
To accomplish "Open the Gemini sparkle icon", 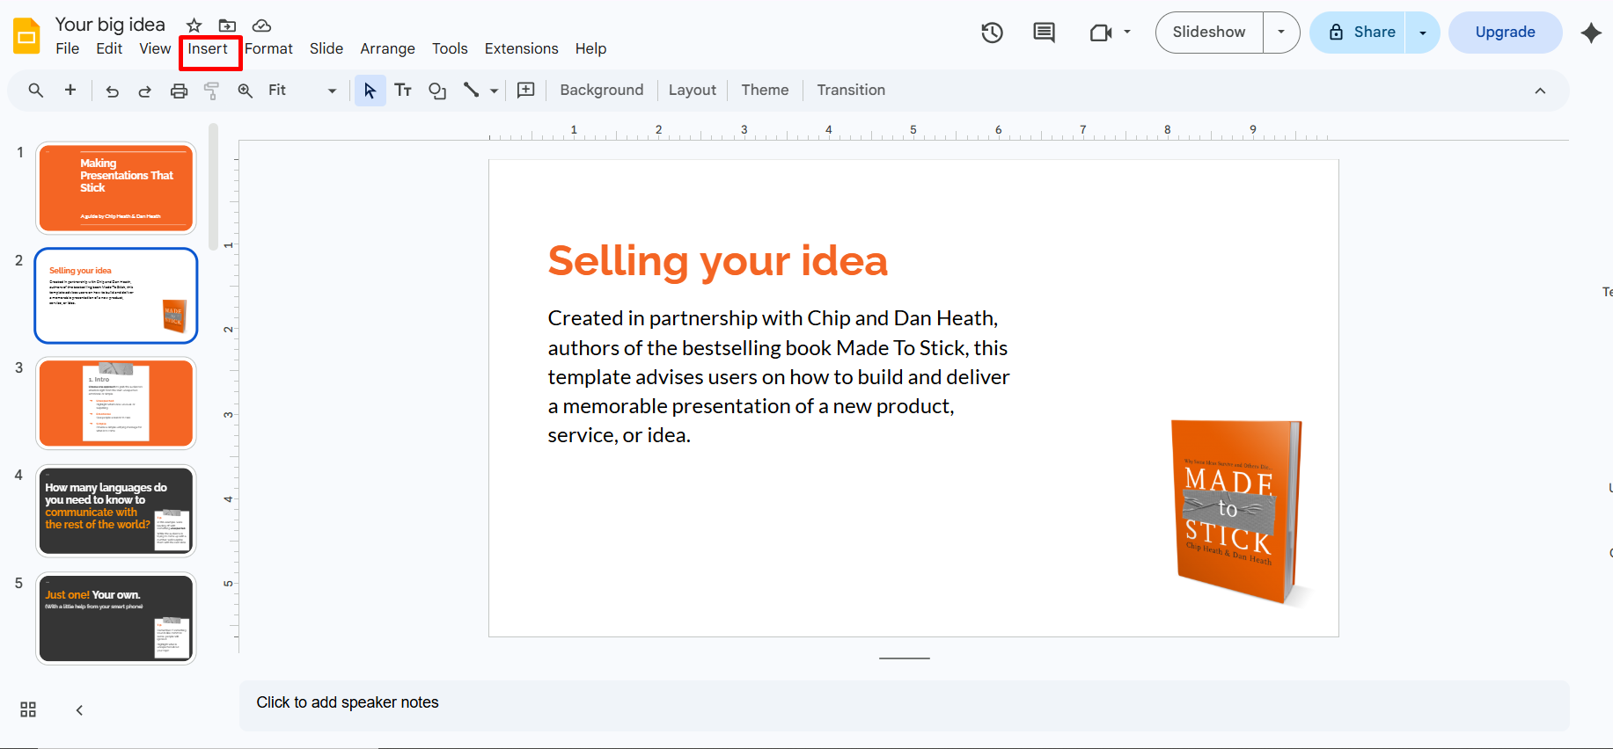I will 1591,33.
